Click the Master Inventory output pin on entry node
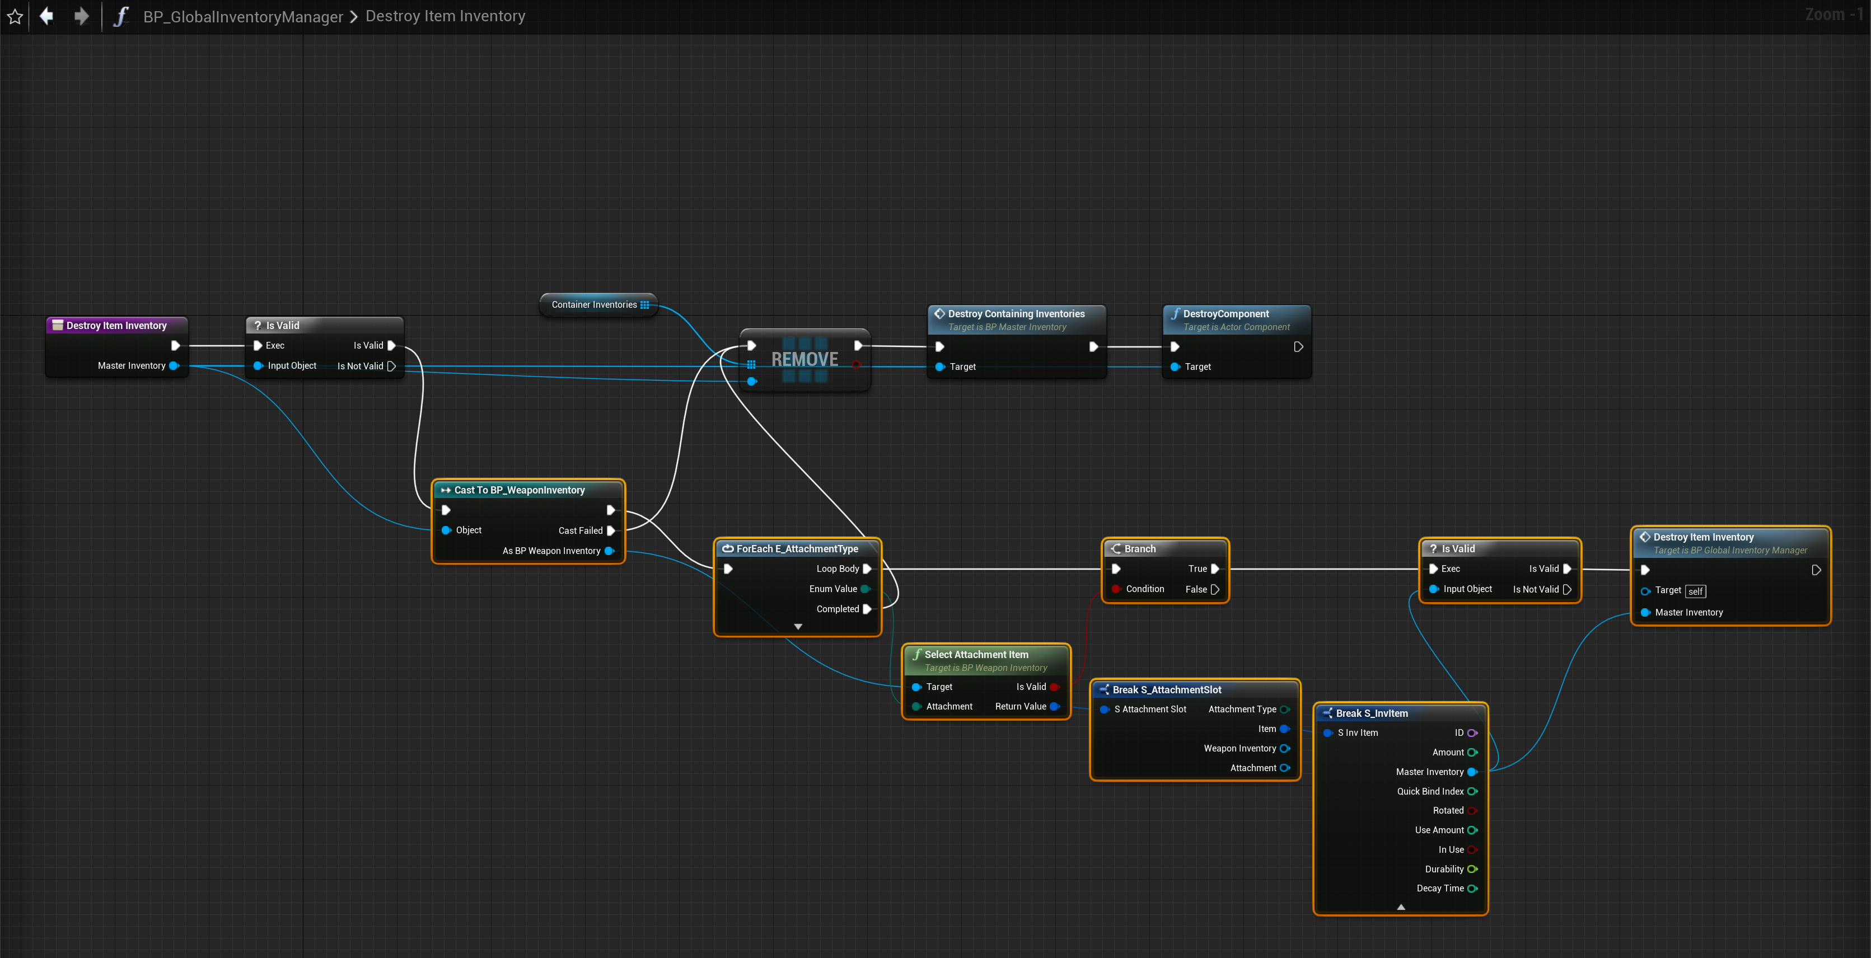The width and height of the screenshot is (1871, 958). pyautogui.click(x=174, y=366)
